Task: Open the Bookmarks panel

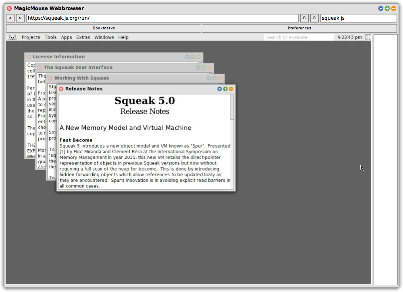Action: pyautogui.click(x=104, y=28)
